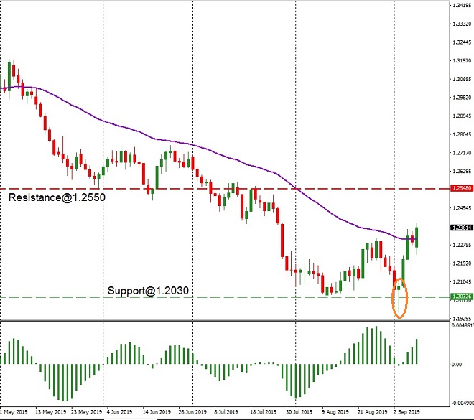Viewport: 474px width, 420px height.
Task: Click the oscillator 0.00 scale label
Action: [x=457, y=365]
